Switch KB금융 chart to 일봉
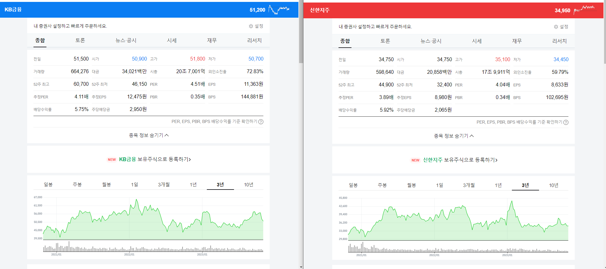This screenshot has width=606, height=269. pos(48,184)
